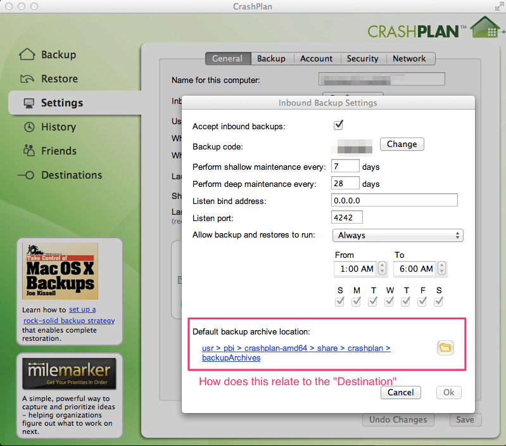Image resolution: width=506 pixels, height=446 pixels.
Task: Toggle Accept inbound backups checkbox
Action: coord(338,125)
